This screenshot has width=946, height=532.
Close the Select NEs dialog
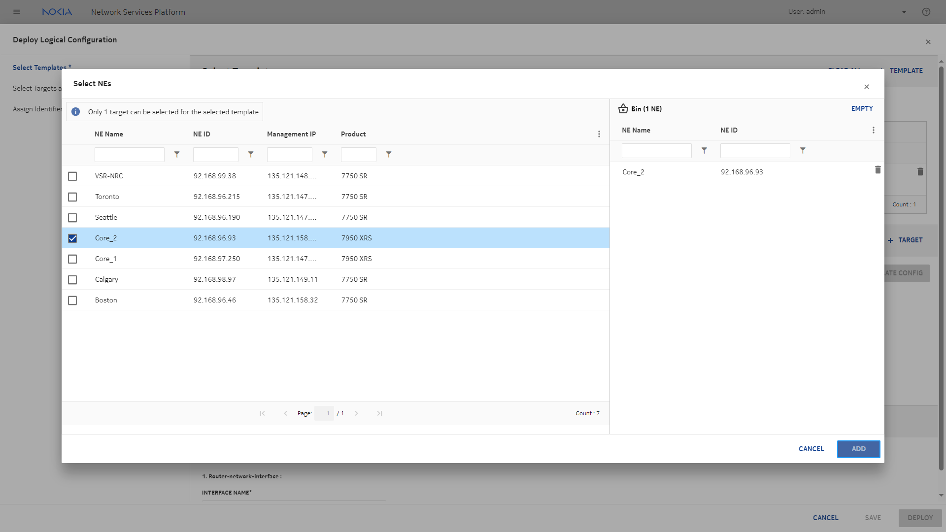click(866, 87)
